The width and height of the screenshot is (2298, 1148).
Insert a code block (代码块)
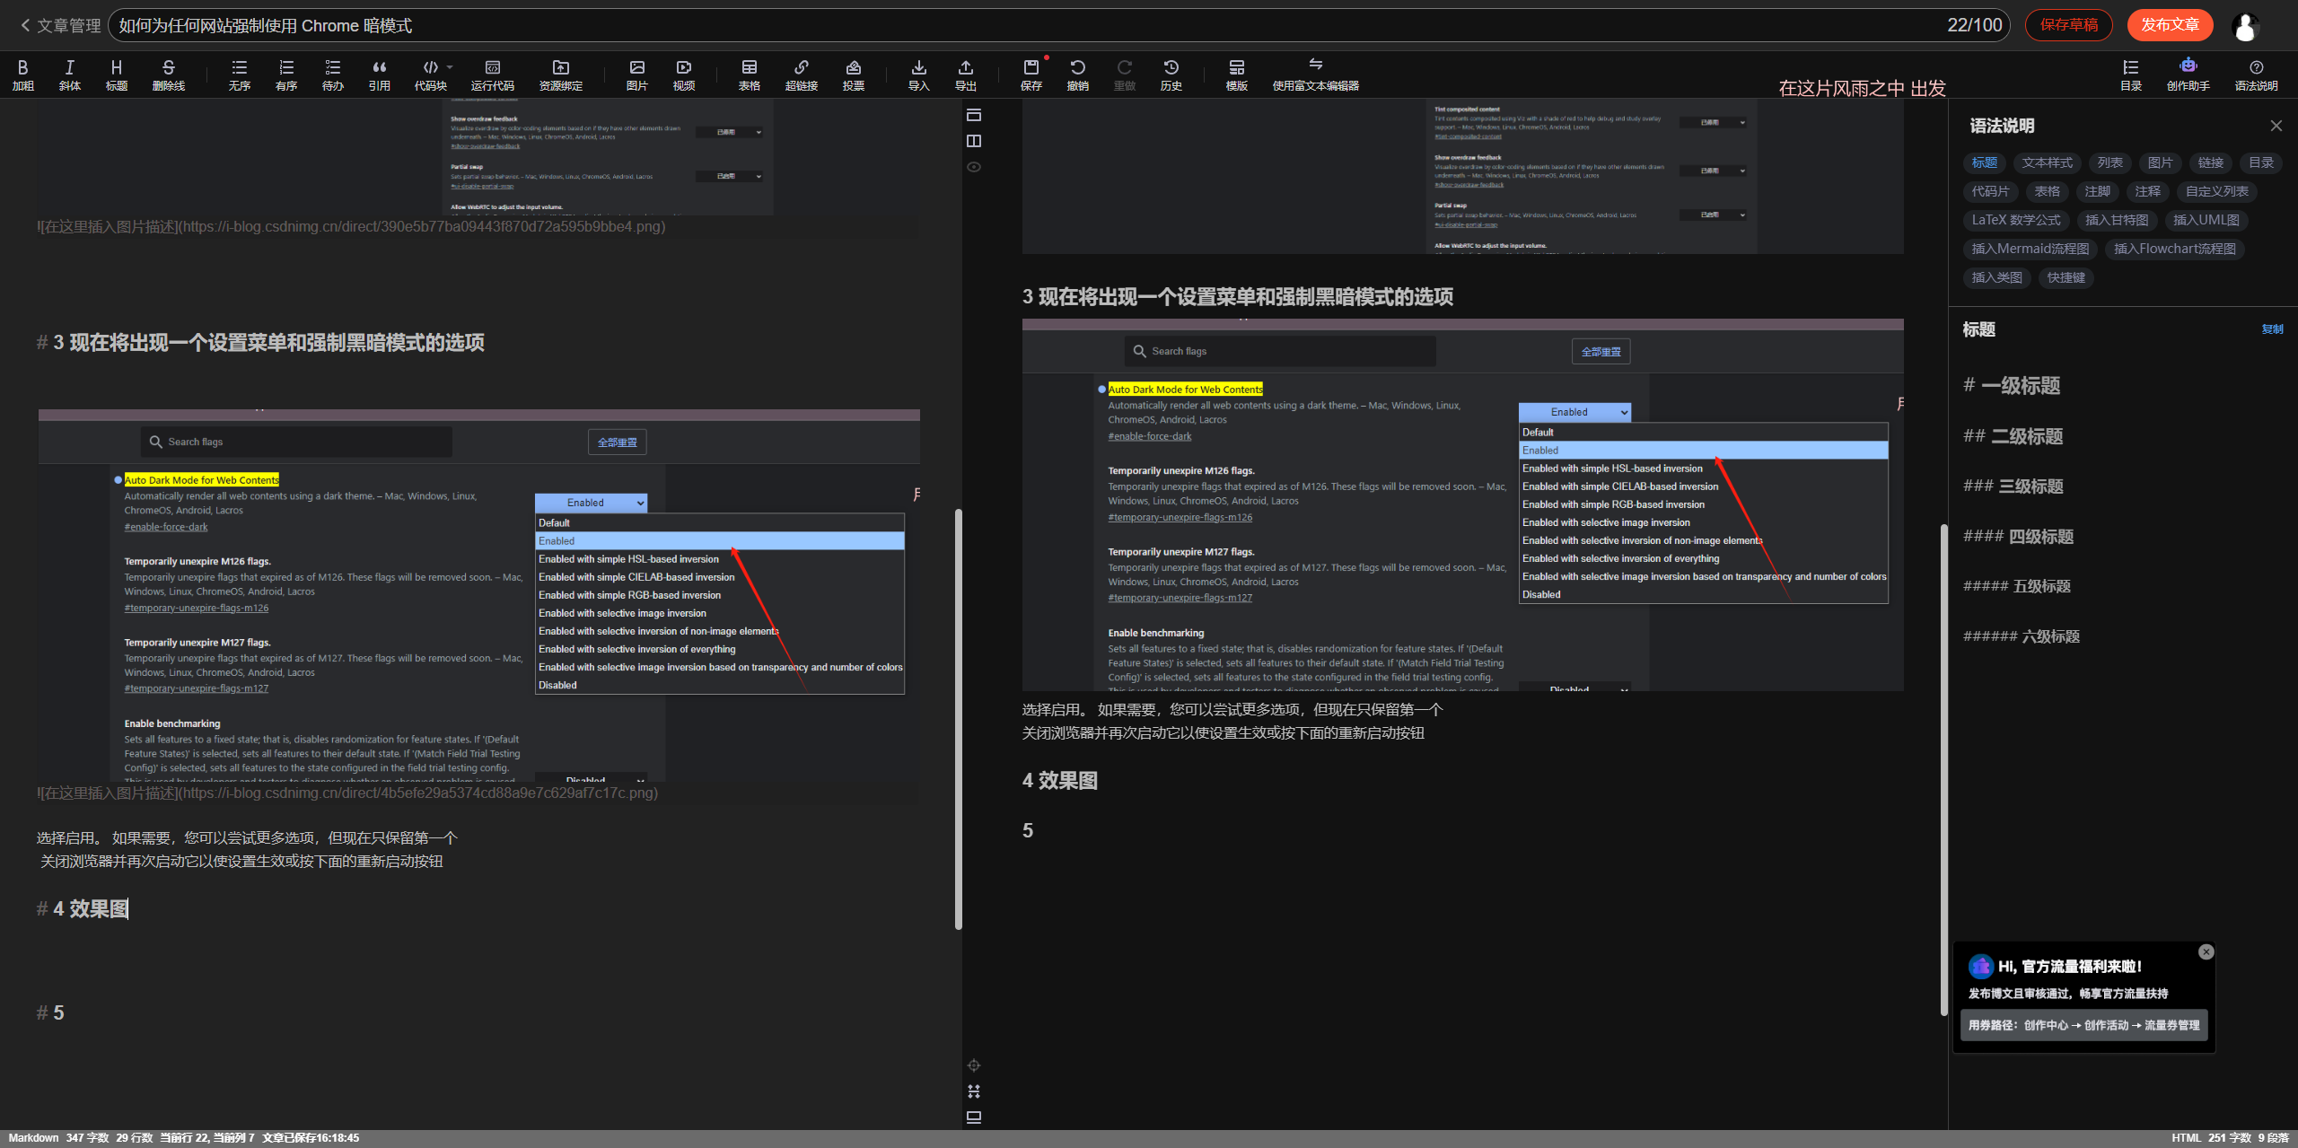430,75
